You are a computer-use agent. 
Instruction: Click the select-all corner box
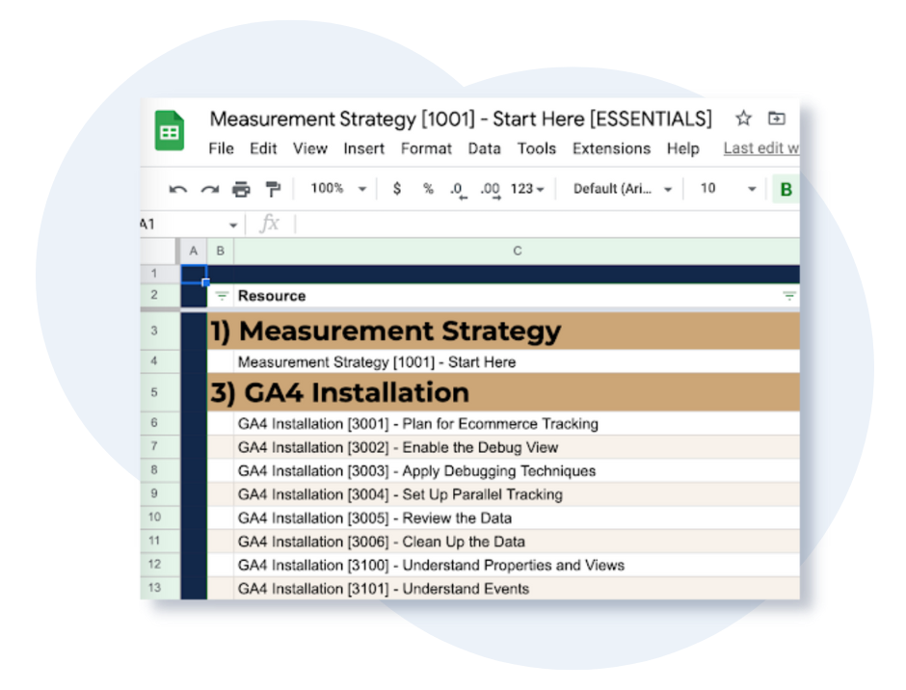tap(159, 251)
